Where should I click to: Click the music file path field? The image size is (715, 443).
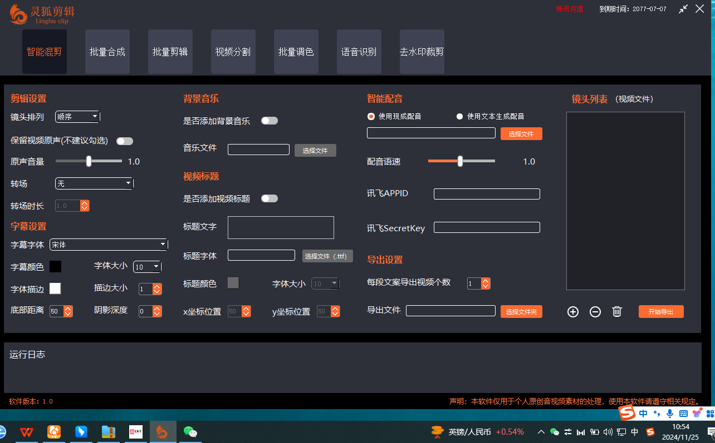[x=258, y=150]
